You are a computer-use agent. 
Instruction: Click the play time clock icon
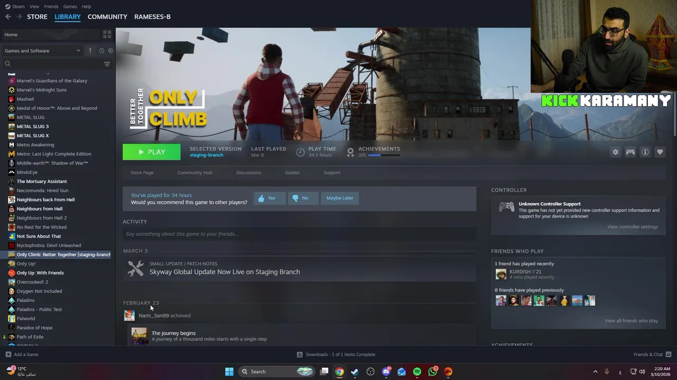pyautogui.click(x=300, y=152)
